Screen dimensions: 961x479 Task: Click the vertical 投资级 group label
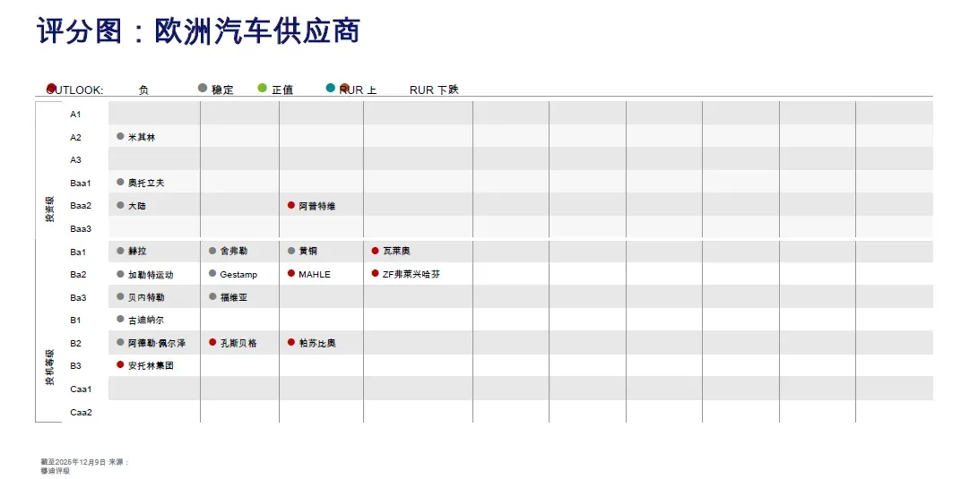pos(49,210)
